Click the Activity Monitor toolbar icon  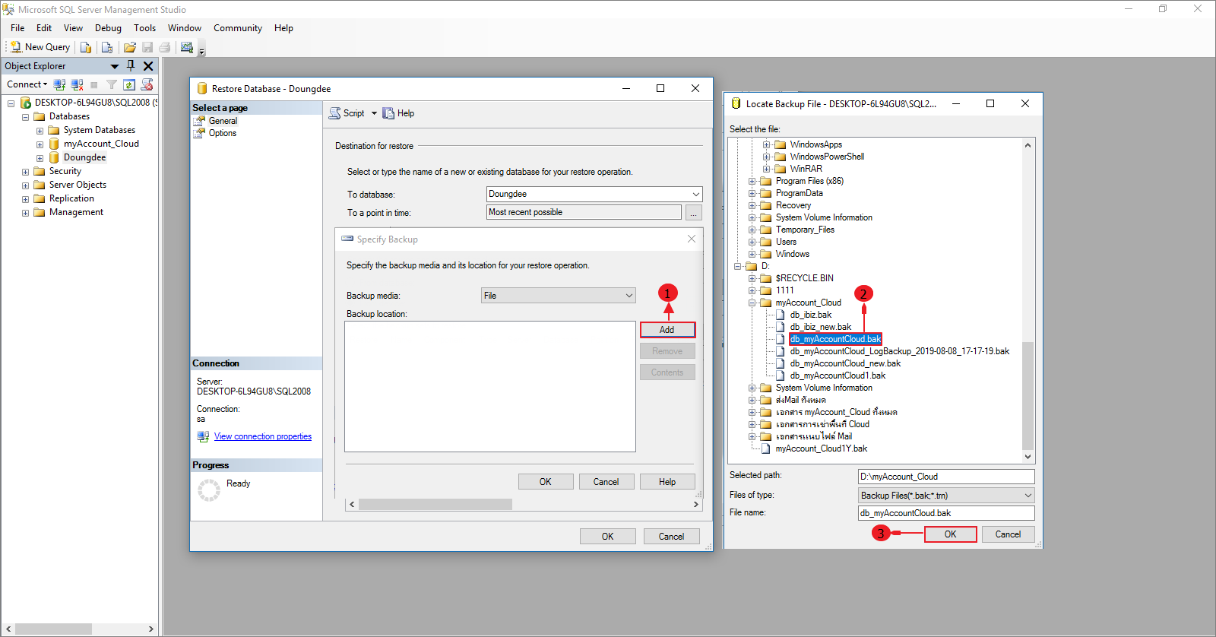[187, 47]
